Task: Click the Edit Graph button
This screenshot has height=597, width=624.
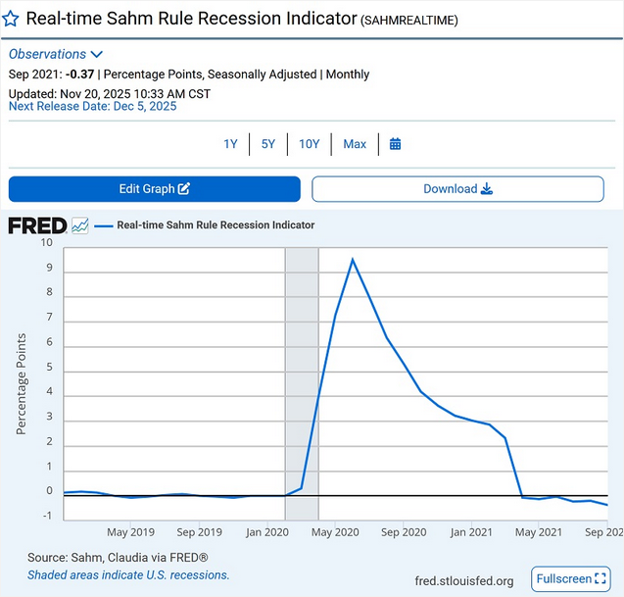Action: click(154, 189)
